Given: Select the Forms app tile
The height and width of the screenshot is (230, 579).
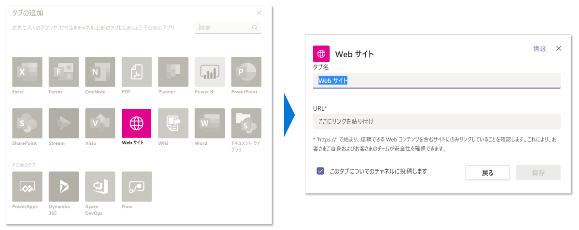Looking at the screenshot, I should tap(64, 72).
